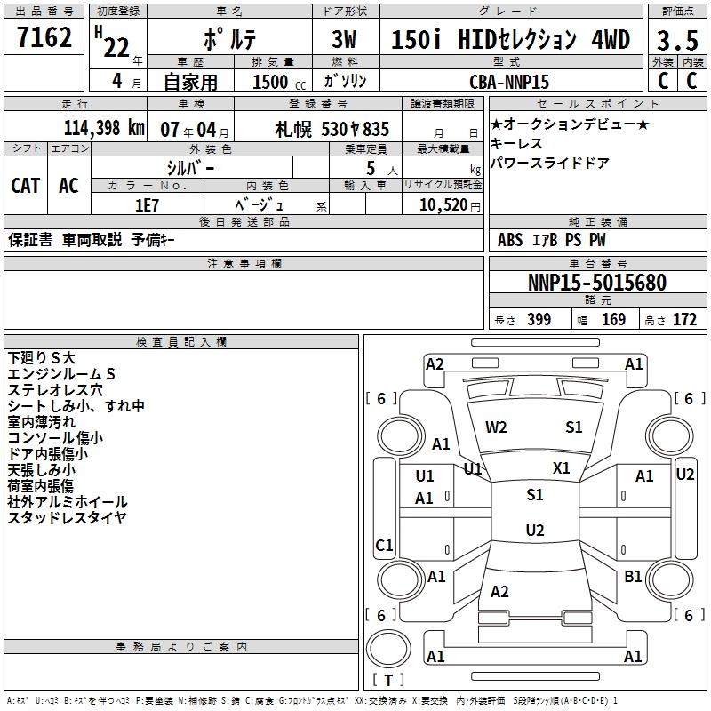Select length value 399
Image resolution: width=711 pixels, height=711 pixels.
tap(539, 319)
